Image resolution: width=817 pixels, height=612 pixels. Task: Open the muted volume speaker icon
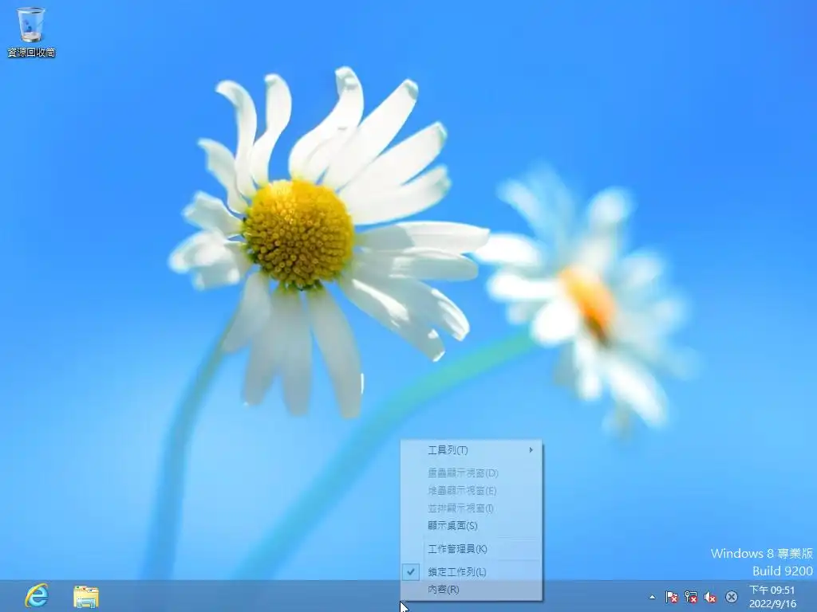(x=710, y=597)
